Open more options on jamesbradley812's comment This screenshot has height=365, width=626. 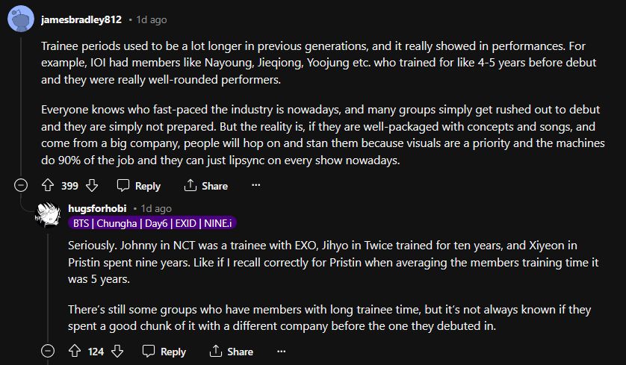256,185
